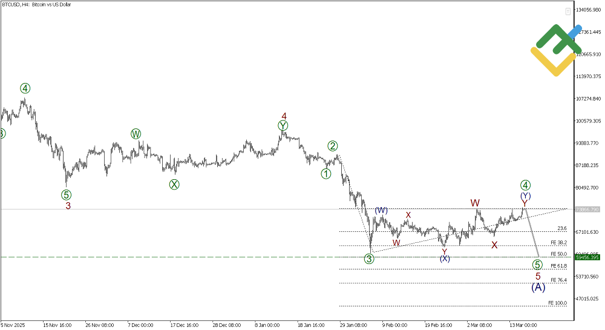Click the circled green 1 wave label
The width and height of the screenshot is (605, 330).
(x=326, y=174)
